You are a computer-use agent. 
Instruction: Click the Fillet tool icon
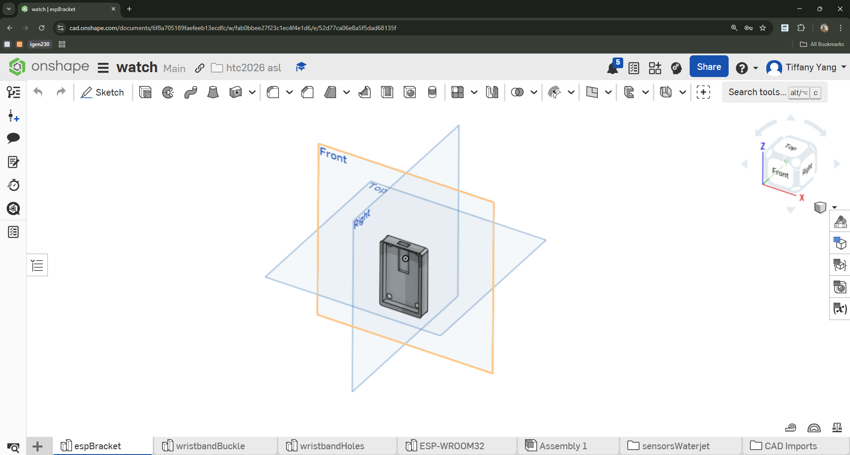273,92
